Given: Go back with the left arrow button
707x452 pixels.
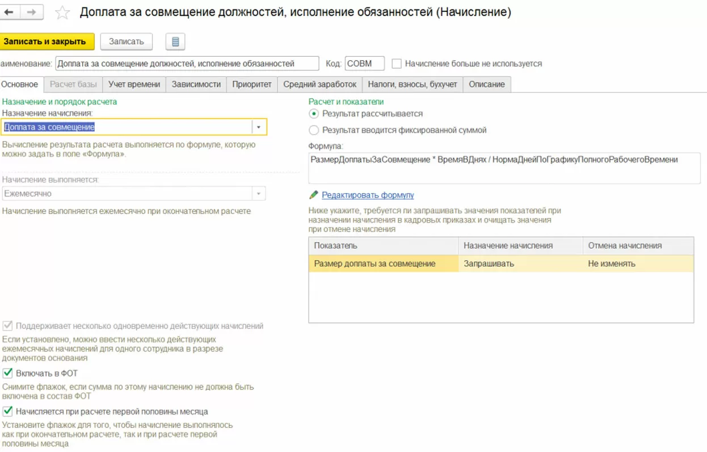Looking at the screenshot, I should coord(10,12).
